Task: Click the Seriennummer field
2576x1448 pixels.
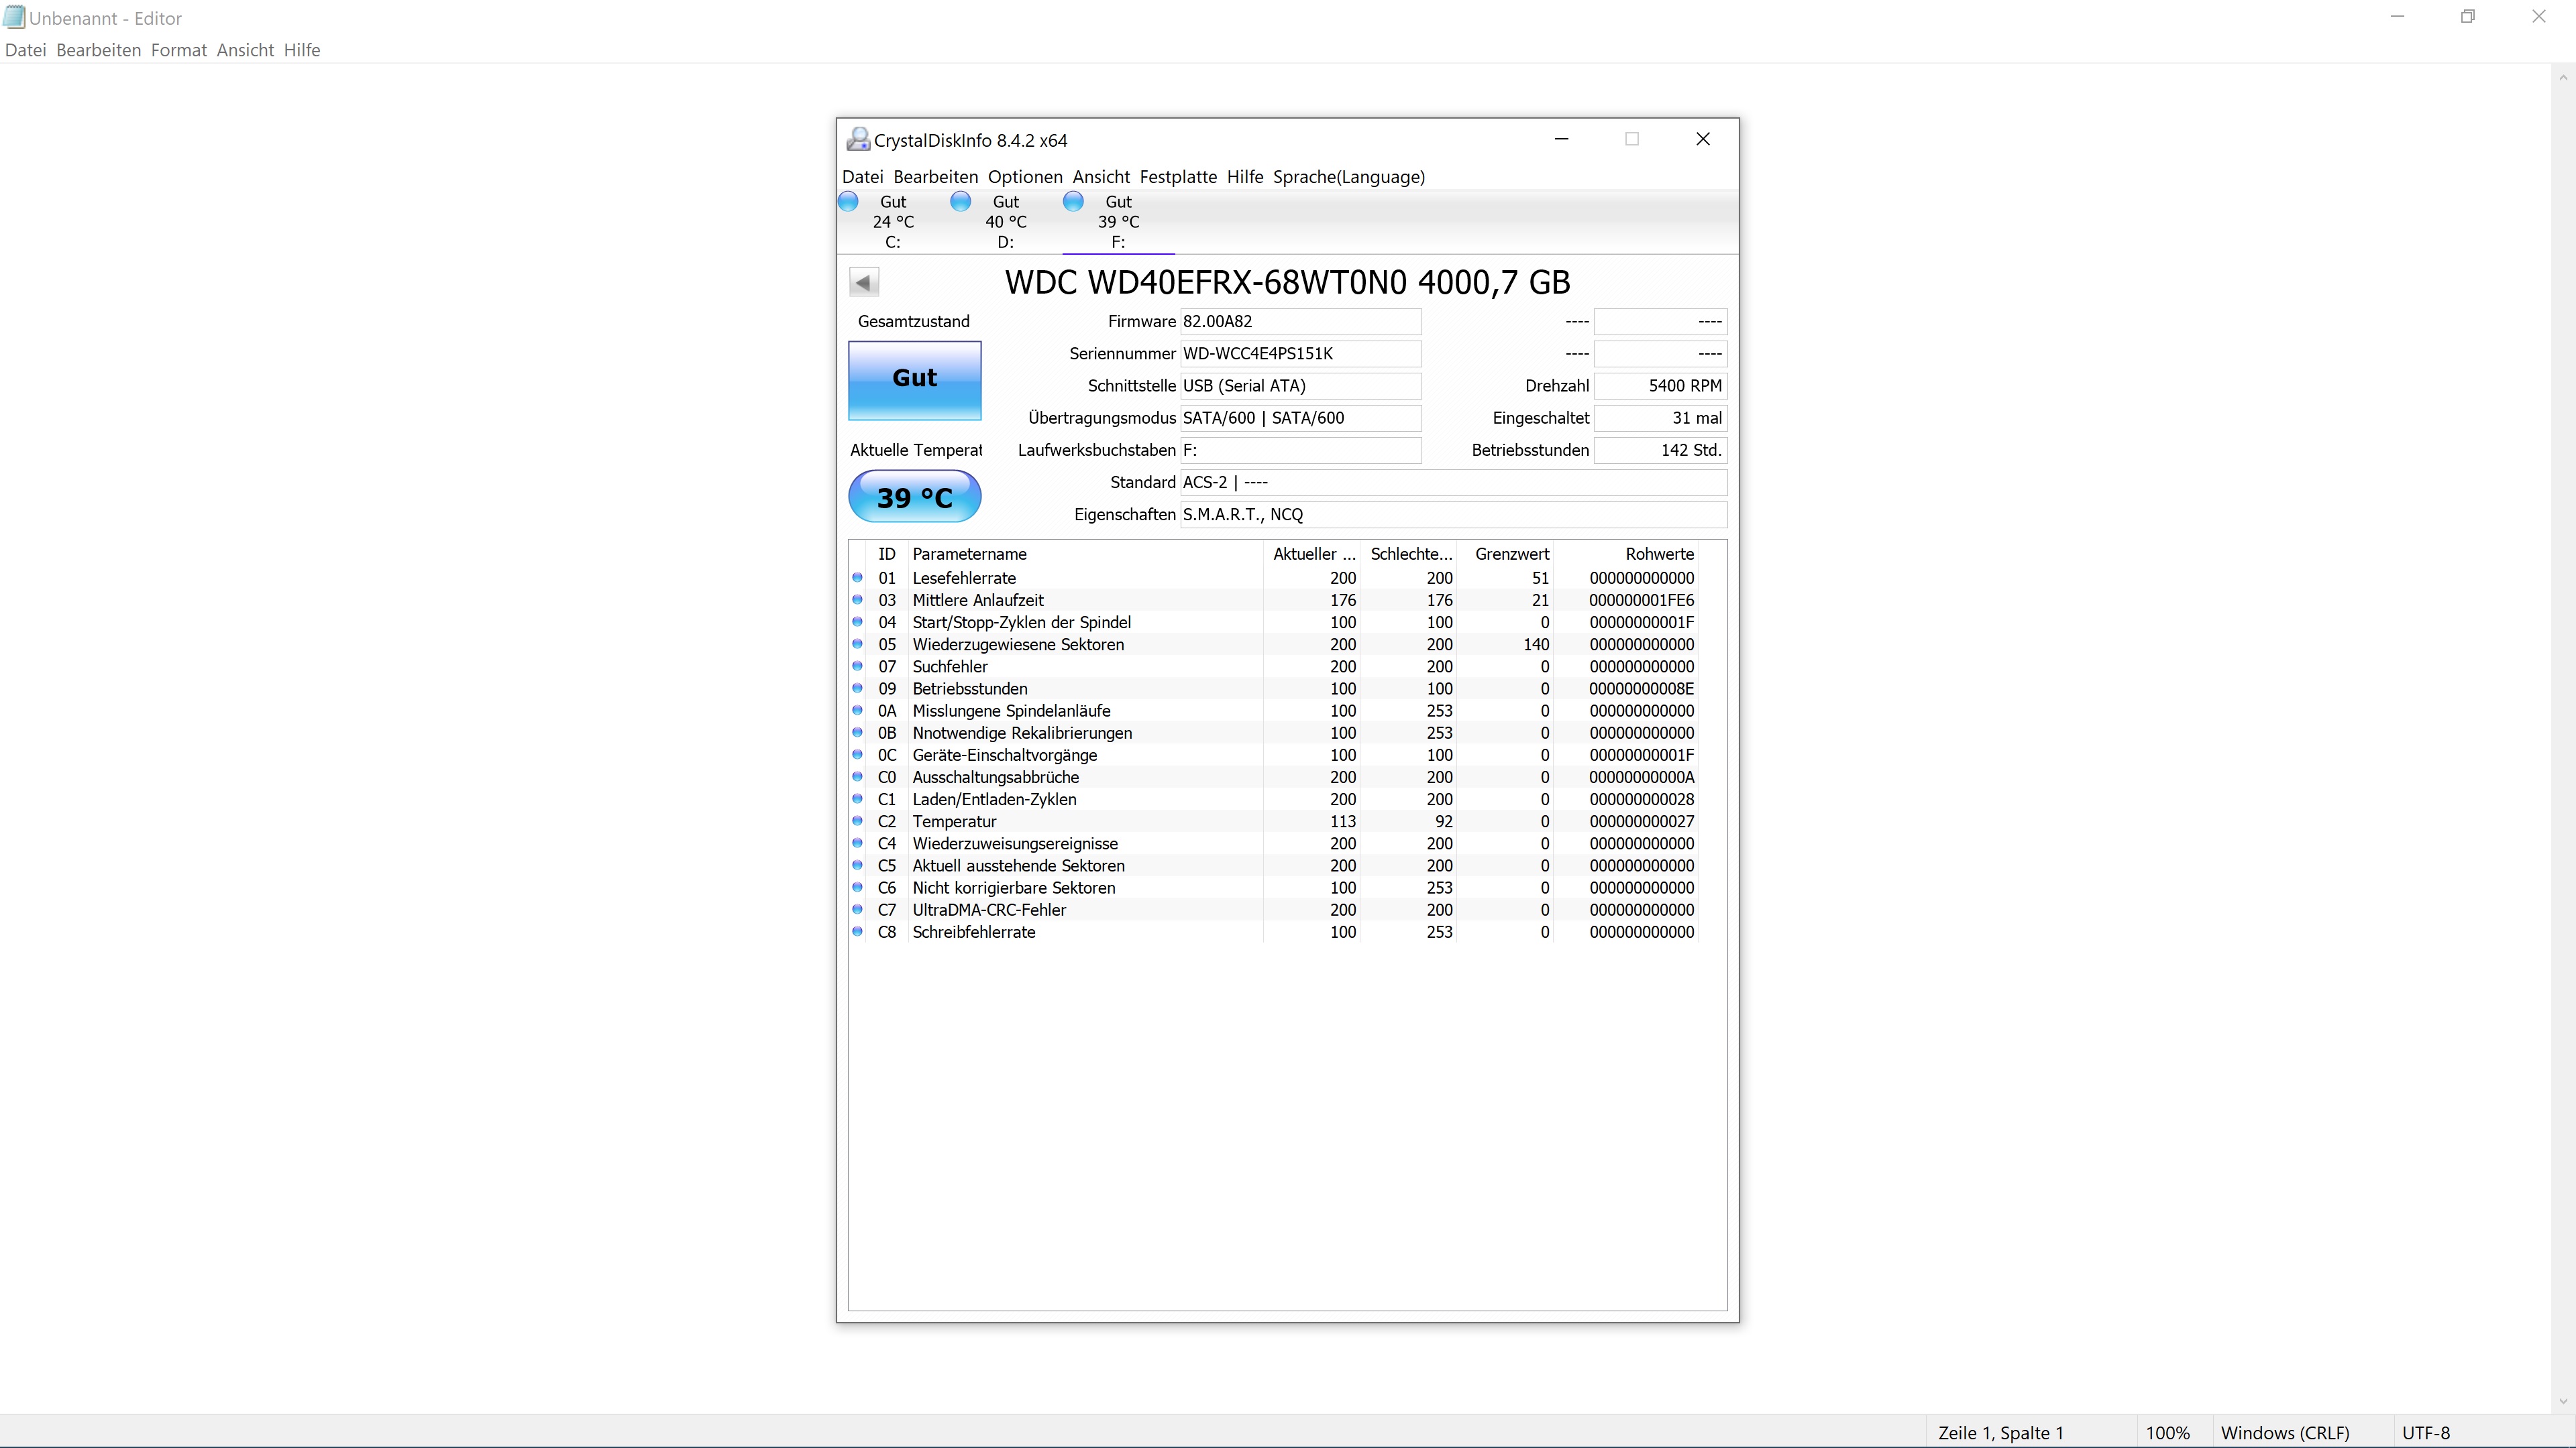Action: pyautogui.click(x=1300, y=354)
